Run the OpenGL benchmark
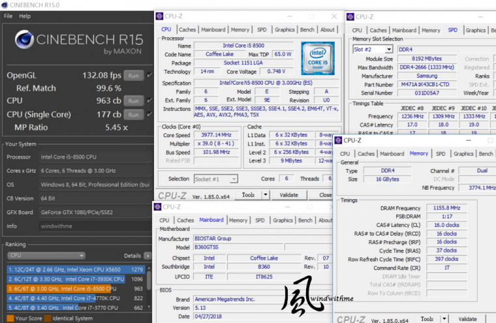 [x=133, y=76]
